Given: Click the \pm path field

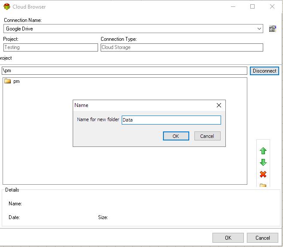Looking at the screenshot, I should (124, 70).
